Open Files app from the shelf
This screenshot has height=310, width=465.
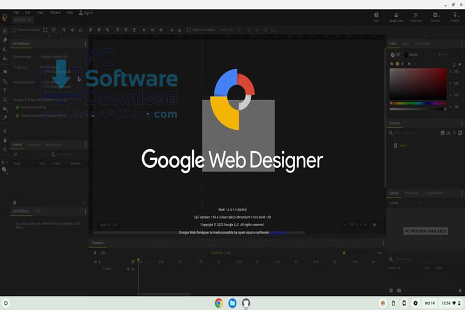(232, 303)
